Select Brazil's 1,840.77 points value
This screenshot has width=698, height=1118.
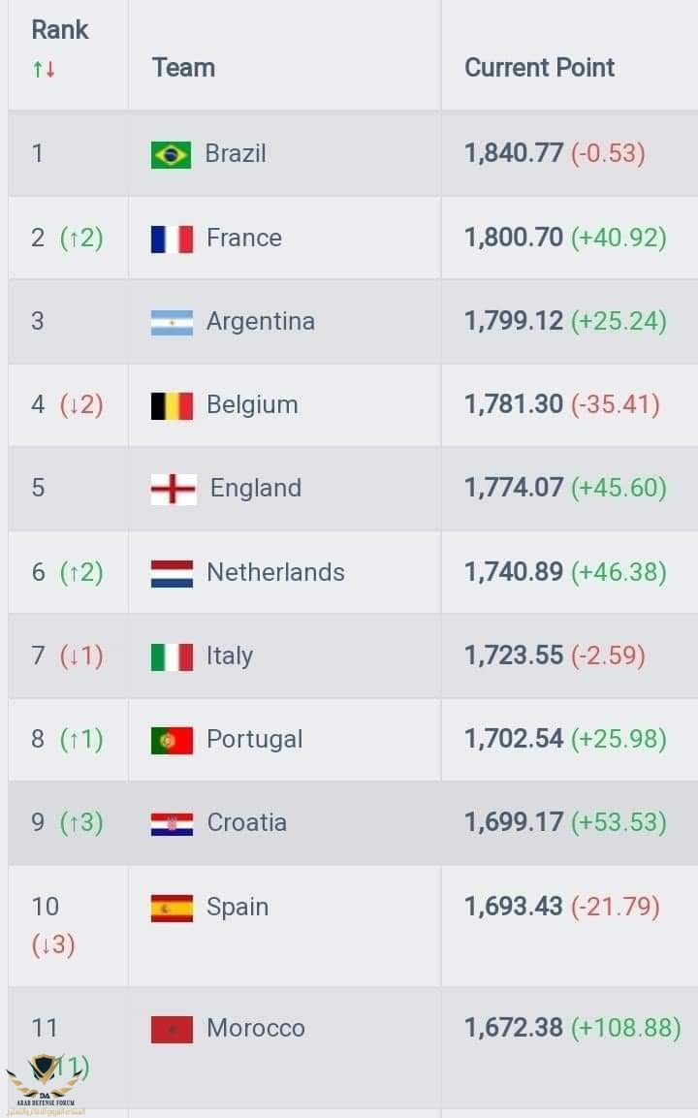514,152
